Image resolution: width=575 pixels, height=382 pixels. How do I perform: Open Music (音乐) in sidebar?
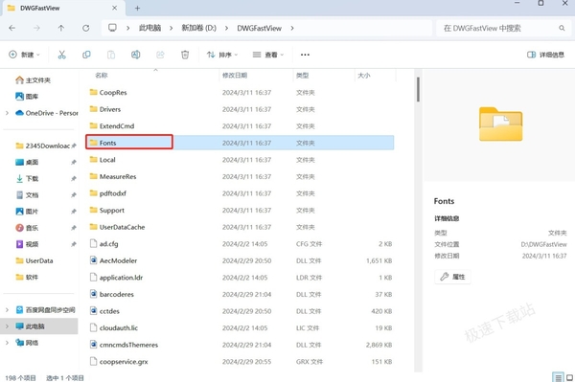(27, 228)
